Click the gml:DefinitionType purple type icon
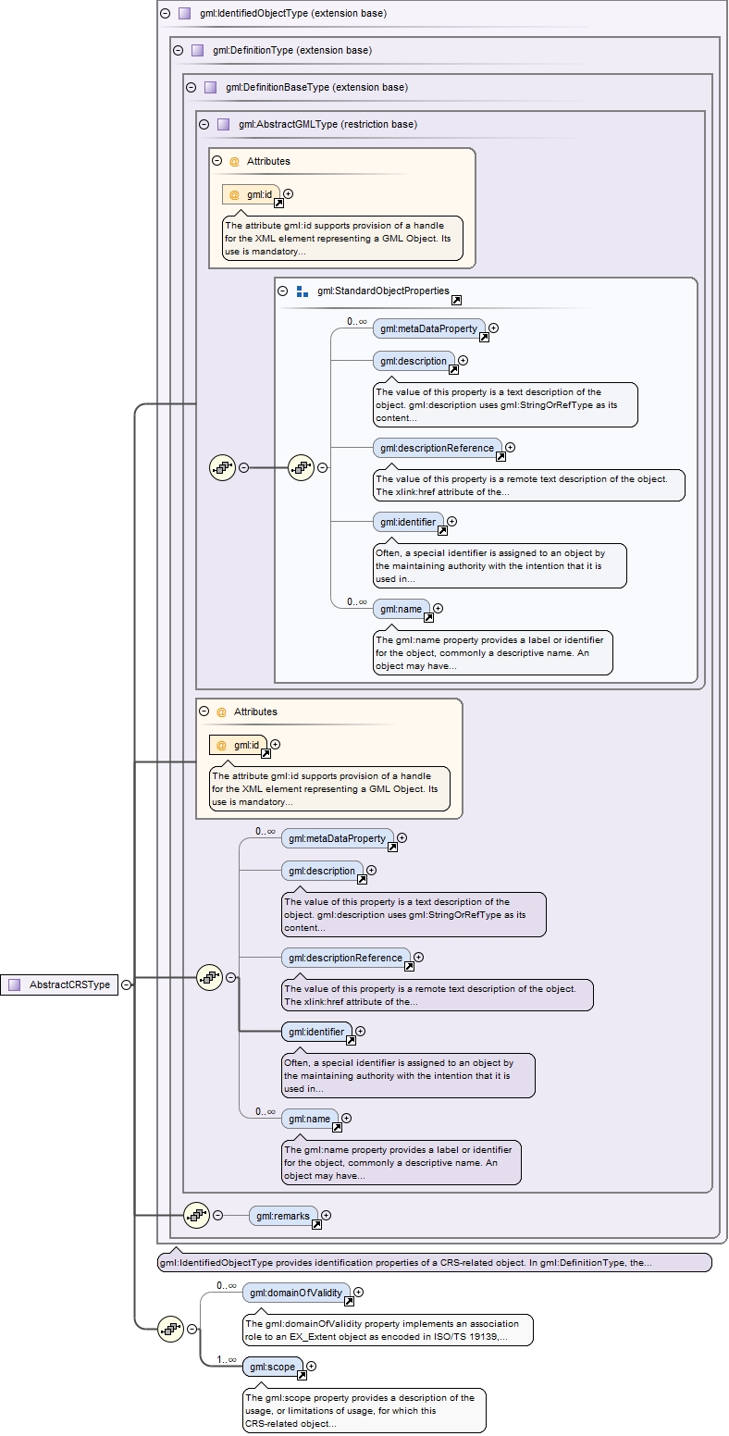This screenshot has height=1436, width=729. (197, 50)
